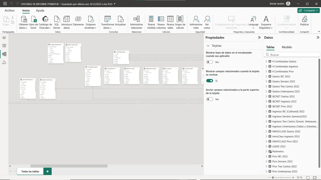Select Ingresos IBC (Colbrand) 2022 entry
321x180 pixels.
(x=288, y=111)
